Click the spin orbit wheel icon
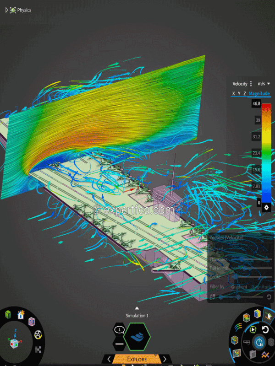 coord(38,335)
